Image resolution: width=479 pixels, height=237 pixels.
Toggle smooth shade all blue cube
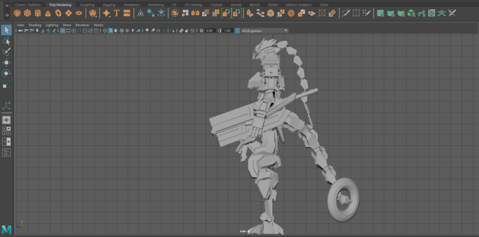(x=110, y=30)
